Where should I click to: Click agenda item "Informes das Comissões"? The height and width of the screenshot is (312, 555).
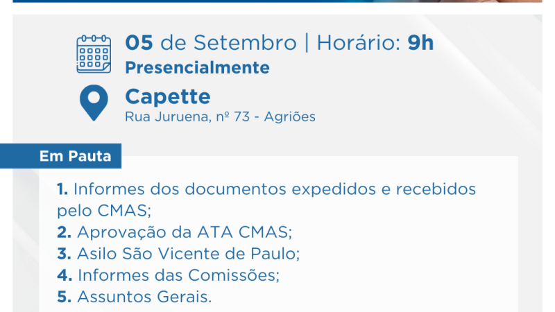tap(178, 275)
